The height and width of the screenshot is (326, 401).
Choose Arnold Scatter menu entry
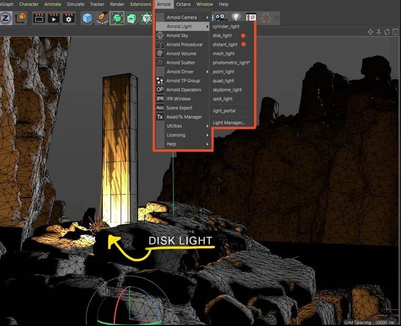183,62
